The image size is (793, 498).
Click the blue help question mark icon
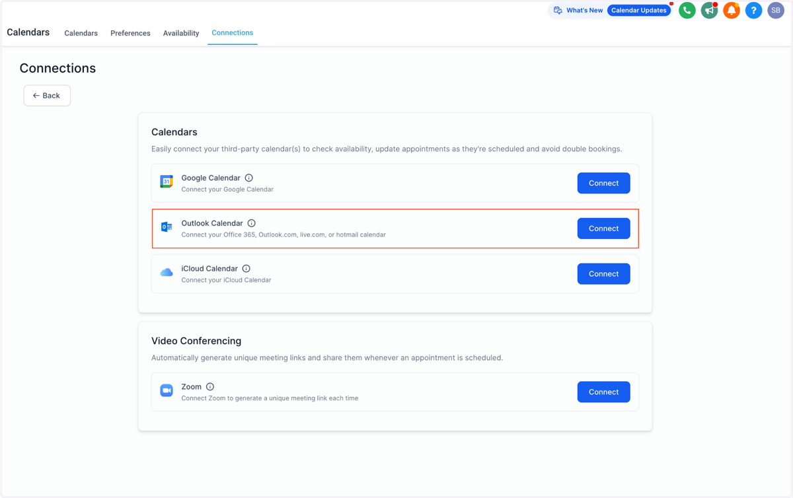click(x=753, y=11)
